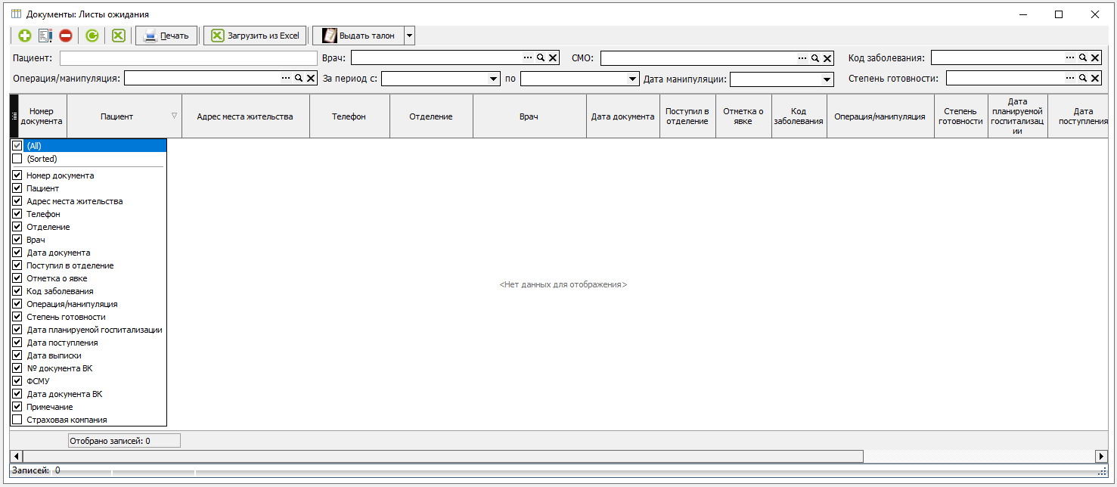This screenshot has height=487, width=1117.
Task: Choose the (Sorted) entry in column list
Action: click(42, 159)
